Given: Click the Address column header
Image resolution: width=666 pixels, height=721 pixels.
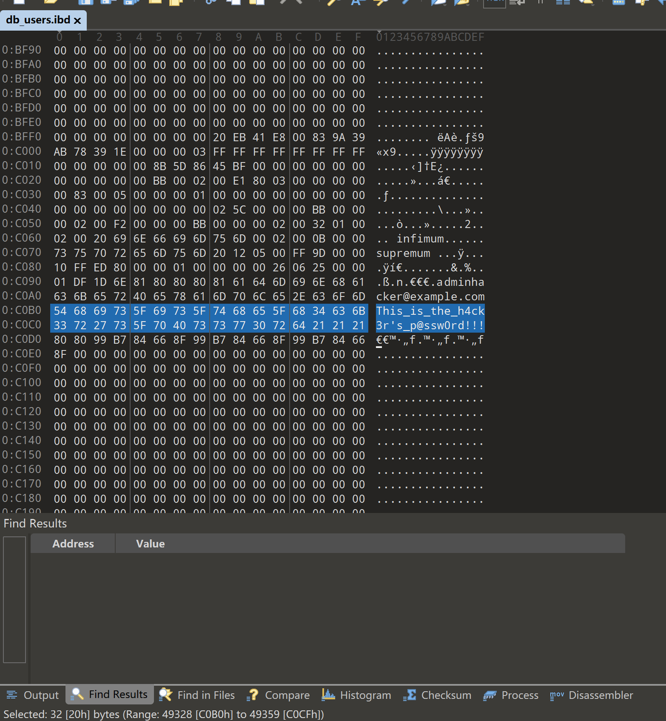Looking at the screenshot, I should point(73,544).
